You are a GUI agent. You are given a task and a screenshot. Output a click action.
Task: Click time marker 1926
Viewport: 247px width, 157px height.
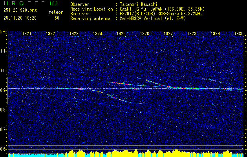point(145,33)
